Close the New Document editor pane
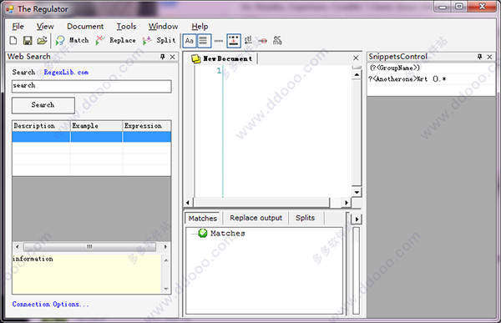Image resolution: width=501 pixels, height=323 pixels. [x=356, y=58]
